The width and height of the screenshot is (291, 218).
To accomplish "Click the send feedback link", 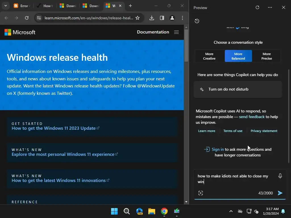I will pos(252,117).
